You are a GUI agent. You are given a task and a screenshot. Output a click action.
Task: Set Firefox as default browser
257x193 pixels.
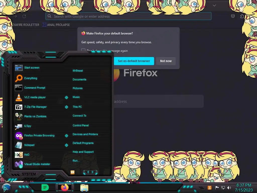134,61
